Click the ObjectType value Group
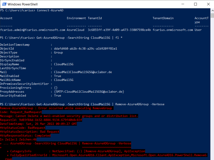The height and width of the screenshot is (160, 214). coord(58,53)
